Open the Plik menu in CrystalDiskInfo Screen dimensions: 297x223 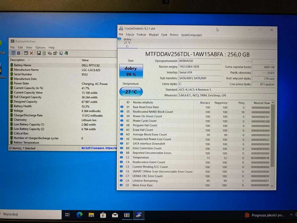[x=121, y=34]
